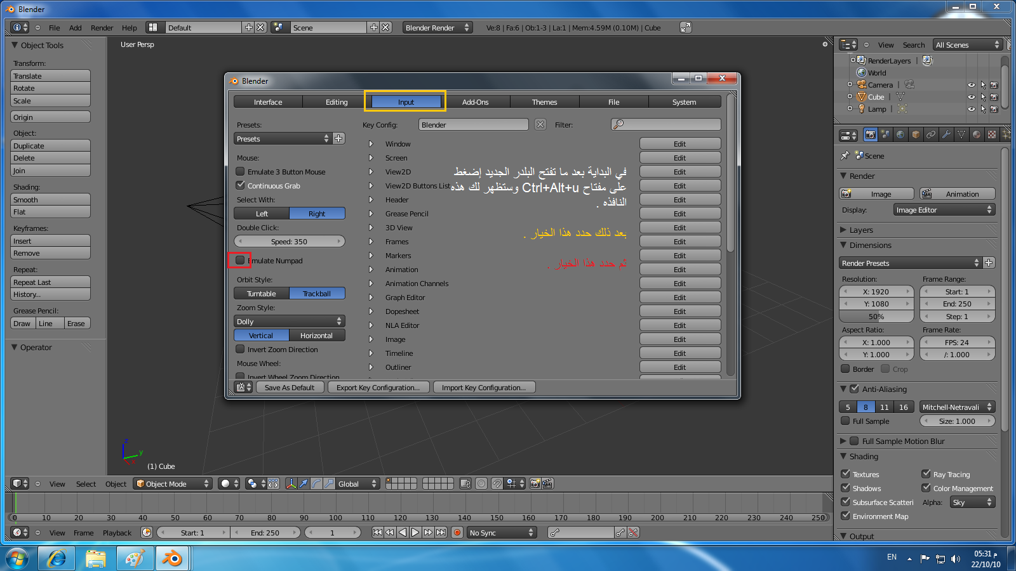
Task: Enable Invert Zoom Direction checkbox
Action: (240, 349)
